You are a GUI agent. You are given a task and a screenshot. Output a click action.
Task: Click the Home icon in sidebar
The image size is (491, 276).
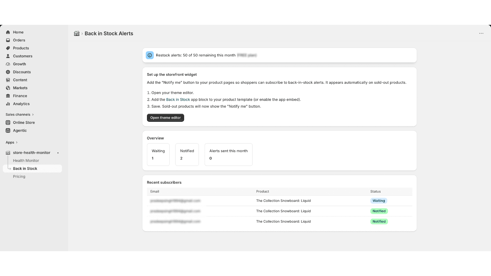[8, 32]
